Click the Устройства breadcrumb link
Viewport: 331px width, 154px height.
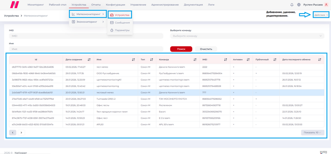click(x=12, y=16)
